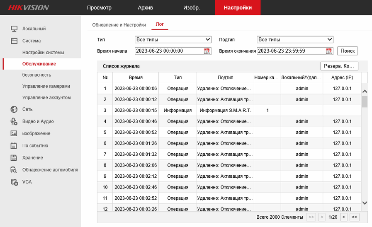Viewport: 372px width, 227px height.
Task: Click the Резерв. Ко... export button
Action: coord(339,66)
